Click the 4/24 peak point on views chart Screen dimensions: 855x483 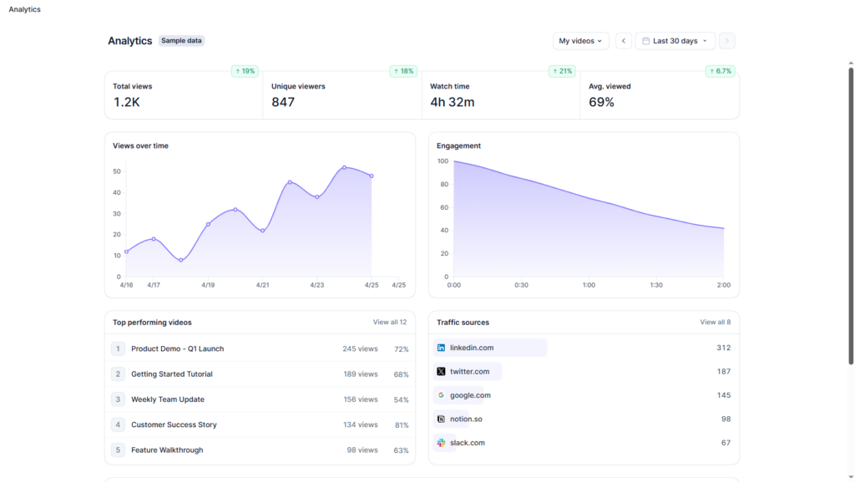pyautogui.click(x=344, y=167)
